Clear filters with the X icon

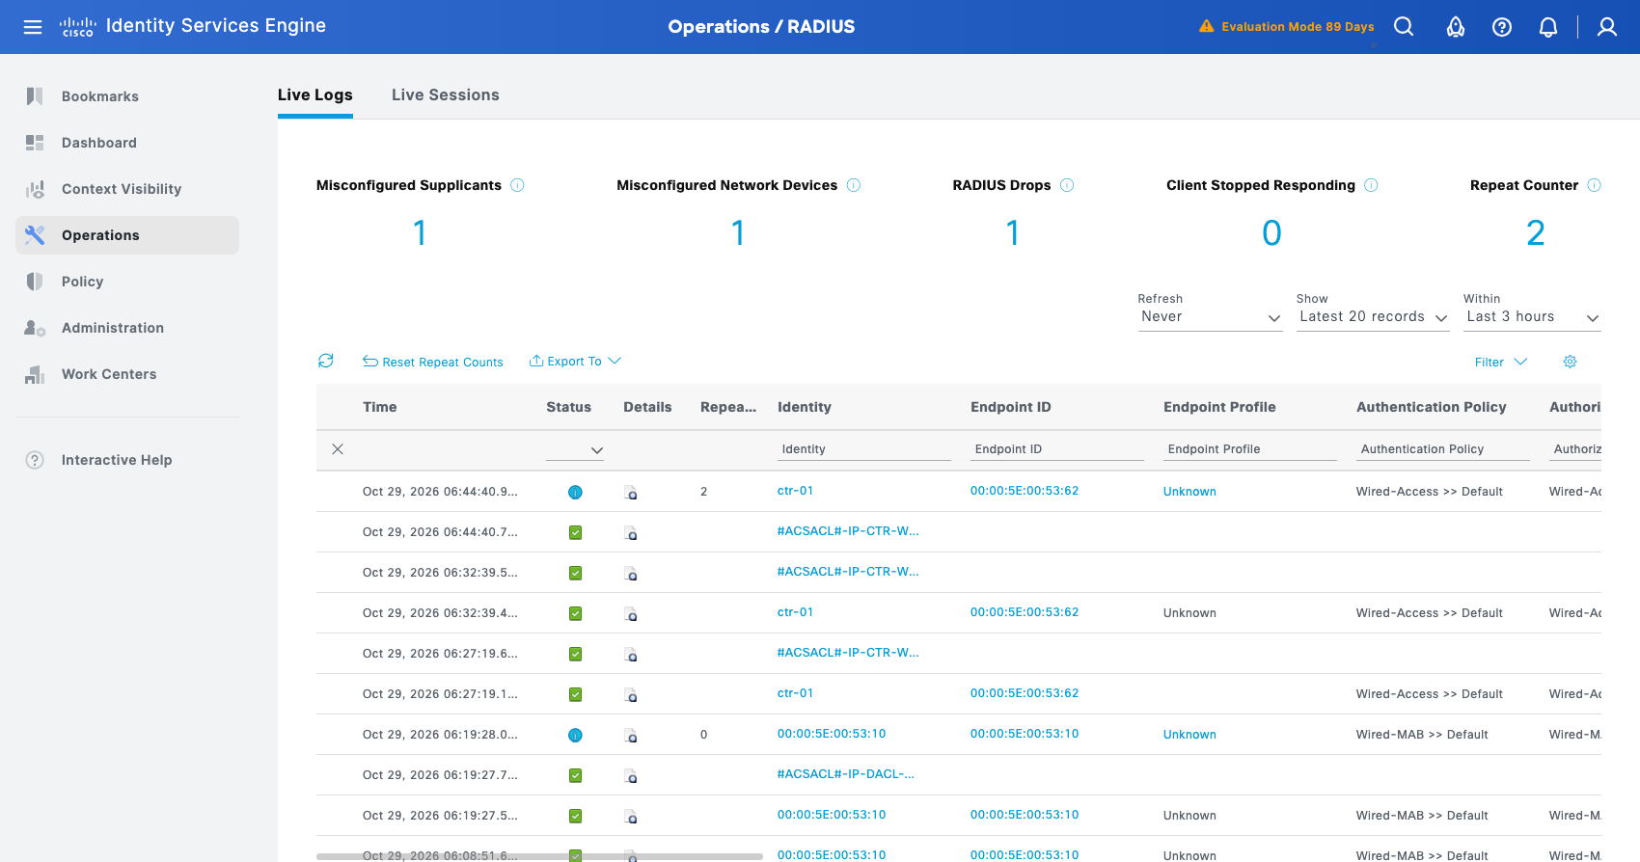click(338, 449)
